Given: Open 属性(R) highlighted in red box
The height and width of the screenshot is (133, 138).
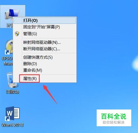Looking at the screenshot, I should [x=29, y=79].
